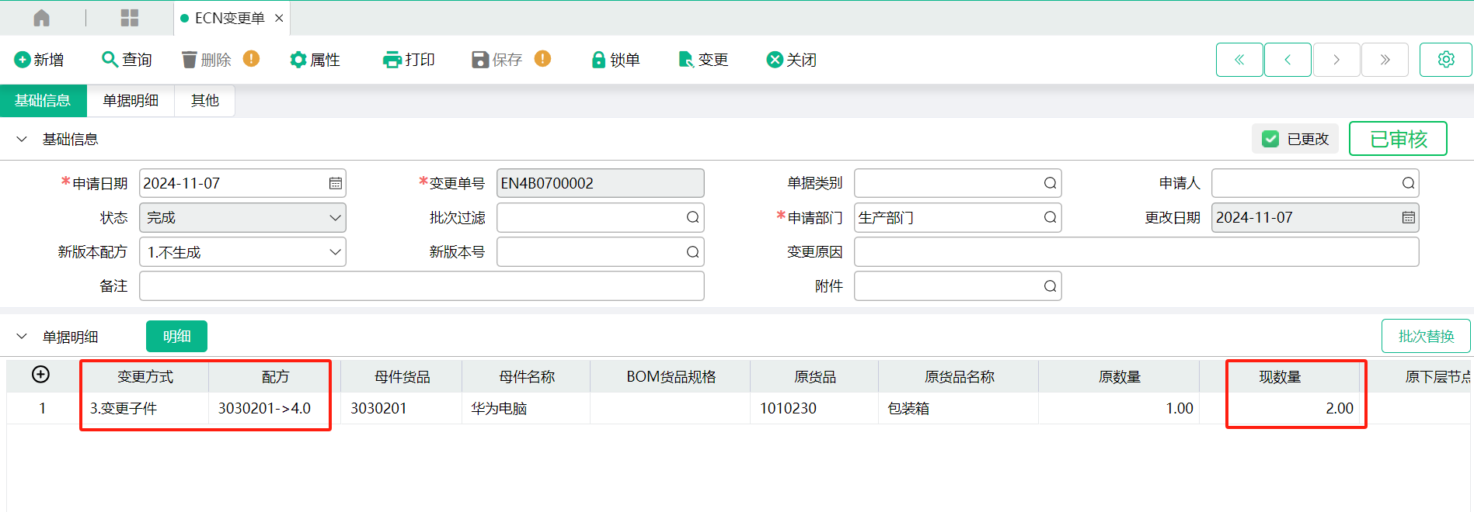1474x512 pixels.
Task: Click the 锁单 lock icon
Action: [598, 60]
